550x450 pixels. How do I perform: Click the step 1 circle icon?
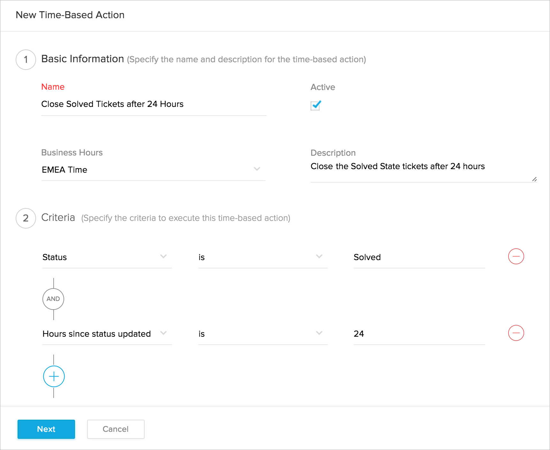coord(26,60)
